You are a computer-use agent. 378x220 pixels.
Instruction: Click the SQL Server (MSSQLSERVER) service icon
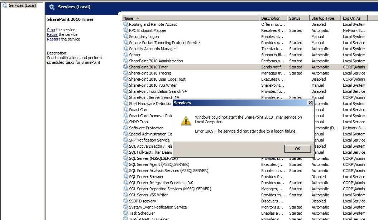click(125, 158)
